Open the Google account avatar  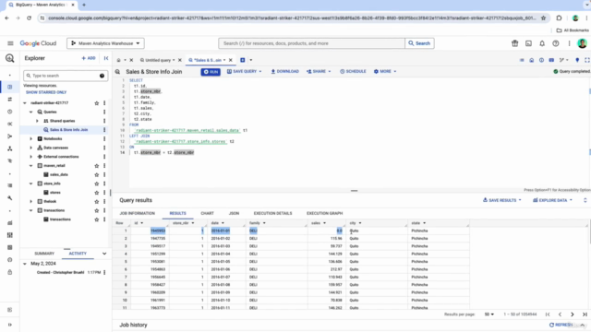point(582,43)
